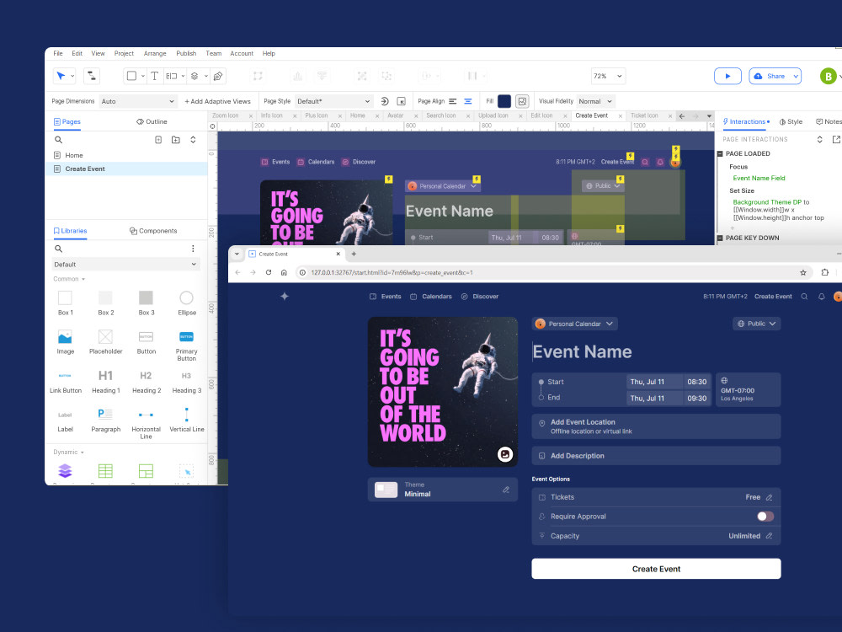Screen dimensions: 842x632
Task: Click the search icon in the Libraries panel
Action: (59, 249)
